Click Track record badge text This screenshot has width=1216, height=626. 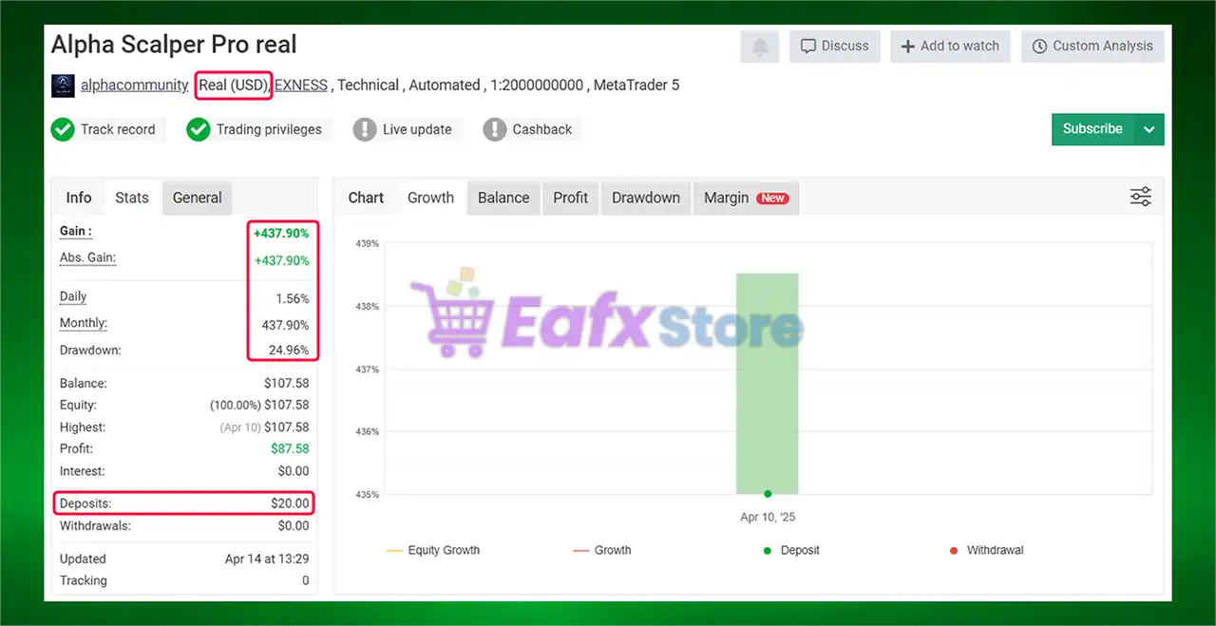[118, 129]
